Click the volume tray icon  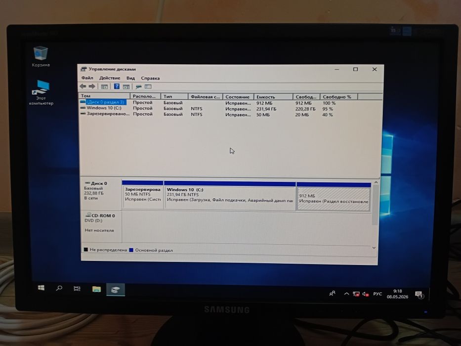click(366, 294)
